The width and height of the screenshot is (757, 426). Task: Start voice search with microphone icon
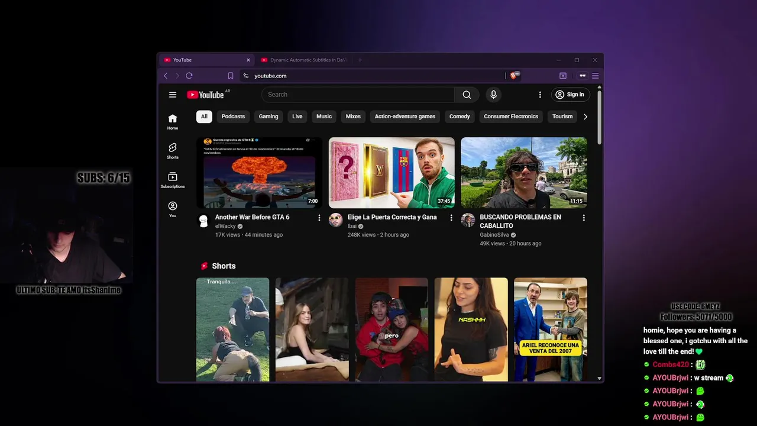tap(493, 95)
